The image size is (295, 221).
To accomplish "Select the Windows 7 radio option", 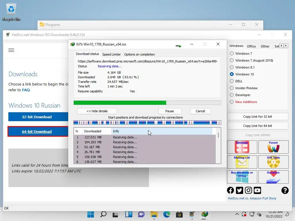I will coord(241,54).
